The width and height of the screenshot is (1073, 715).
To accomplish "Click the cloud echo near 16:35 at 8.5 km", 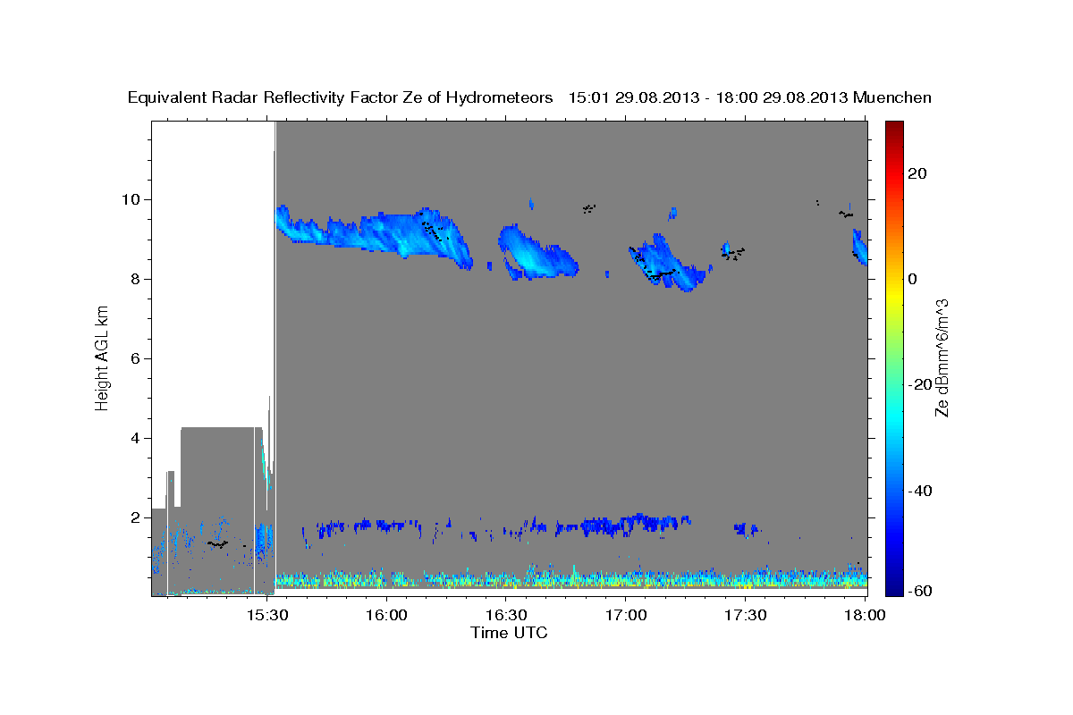I will [536, 255].
